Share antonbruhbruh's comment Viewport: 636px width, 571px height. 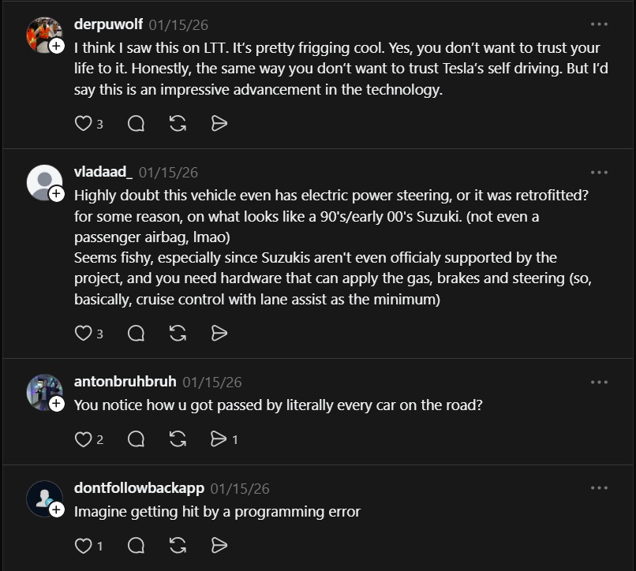click(219, 439)
